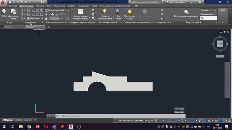232x130 pixels.
Task: Click the workspace switching gear icon
Action: click(x=209, y=121)
